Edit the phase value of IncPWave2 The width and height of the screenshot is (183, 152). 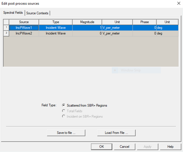click(x=144, y=34)
